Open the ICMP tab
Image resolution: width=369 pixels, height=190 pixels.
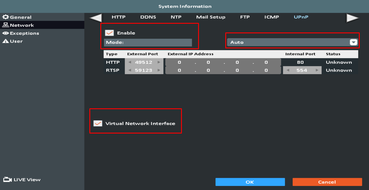tap(272, 17)
